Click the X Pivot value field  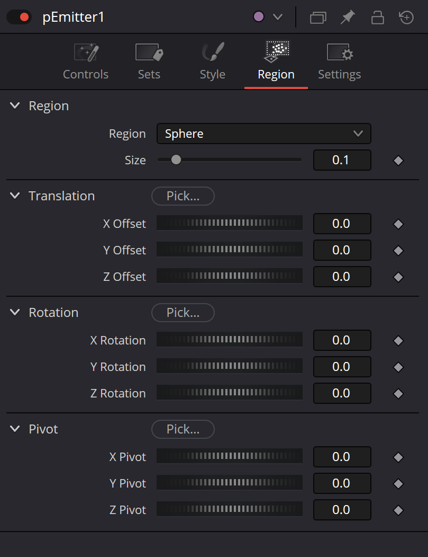coord(342,457)
